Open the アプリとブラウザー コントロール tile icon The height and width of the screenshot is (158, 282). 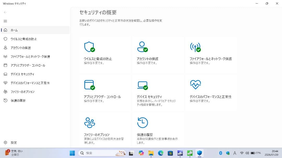click(x=90, y=85)
